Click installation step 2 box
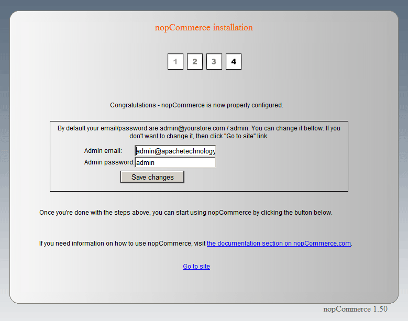408x321 pixels. coord(195,62)
